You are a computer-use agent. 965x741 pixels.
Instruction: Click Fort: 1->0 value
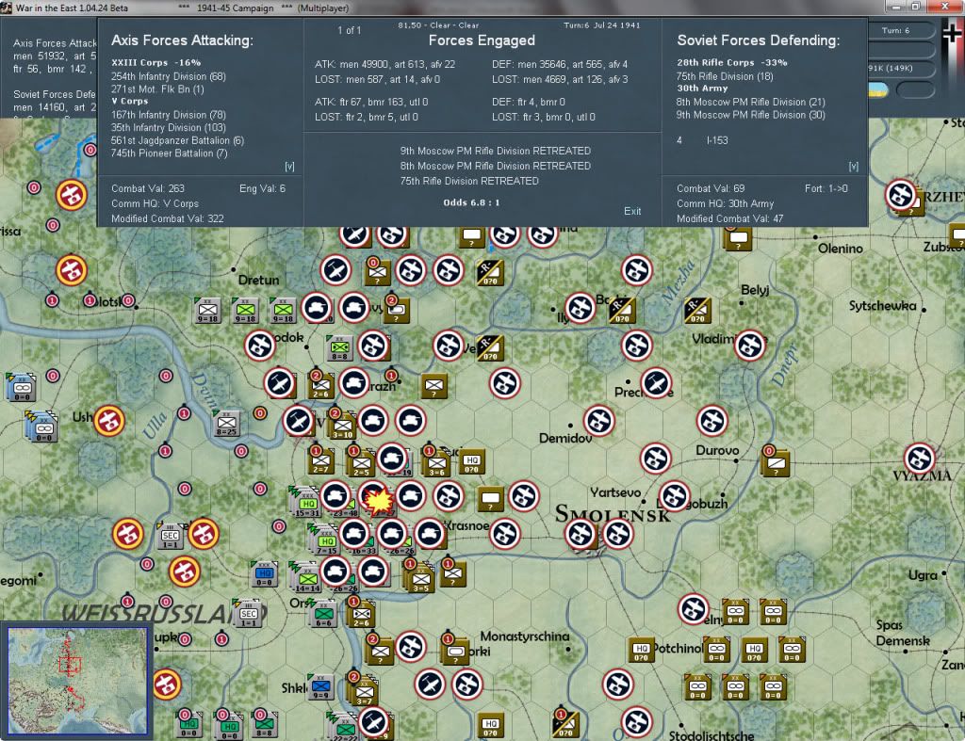[826, 189]
